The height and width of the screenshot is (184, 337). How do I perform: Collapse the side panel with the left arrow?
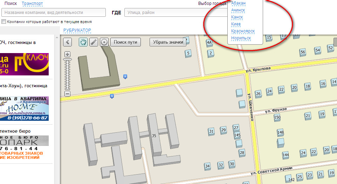[x=67, y=42]
